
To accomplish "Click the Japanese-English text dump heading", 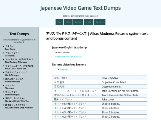I will [69, 47].
